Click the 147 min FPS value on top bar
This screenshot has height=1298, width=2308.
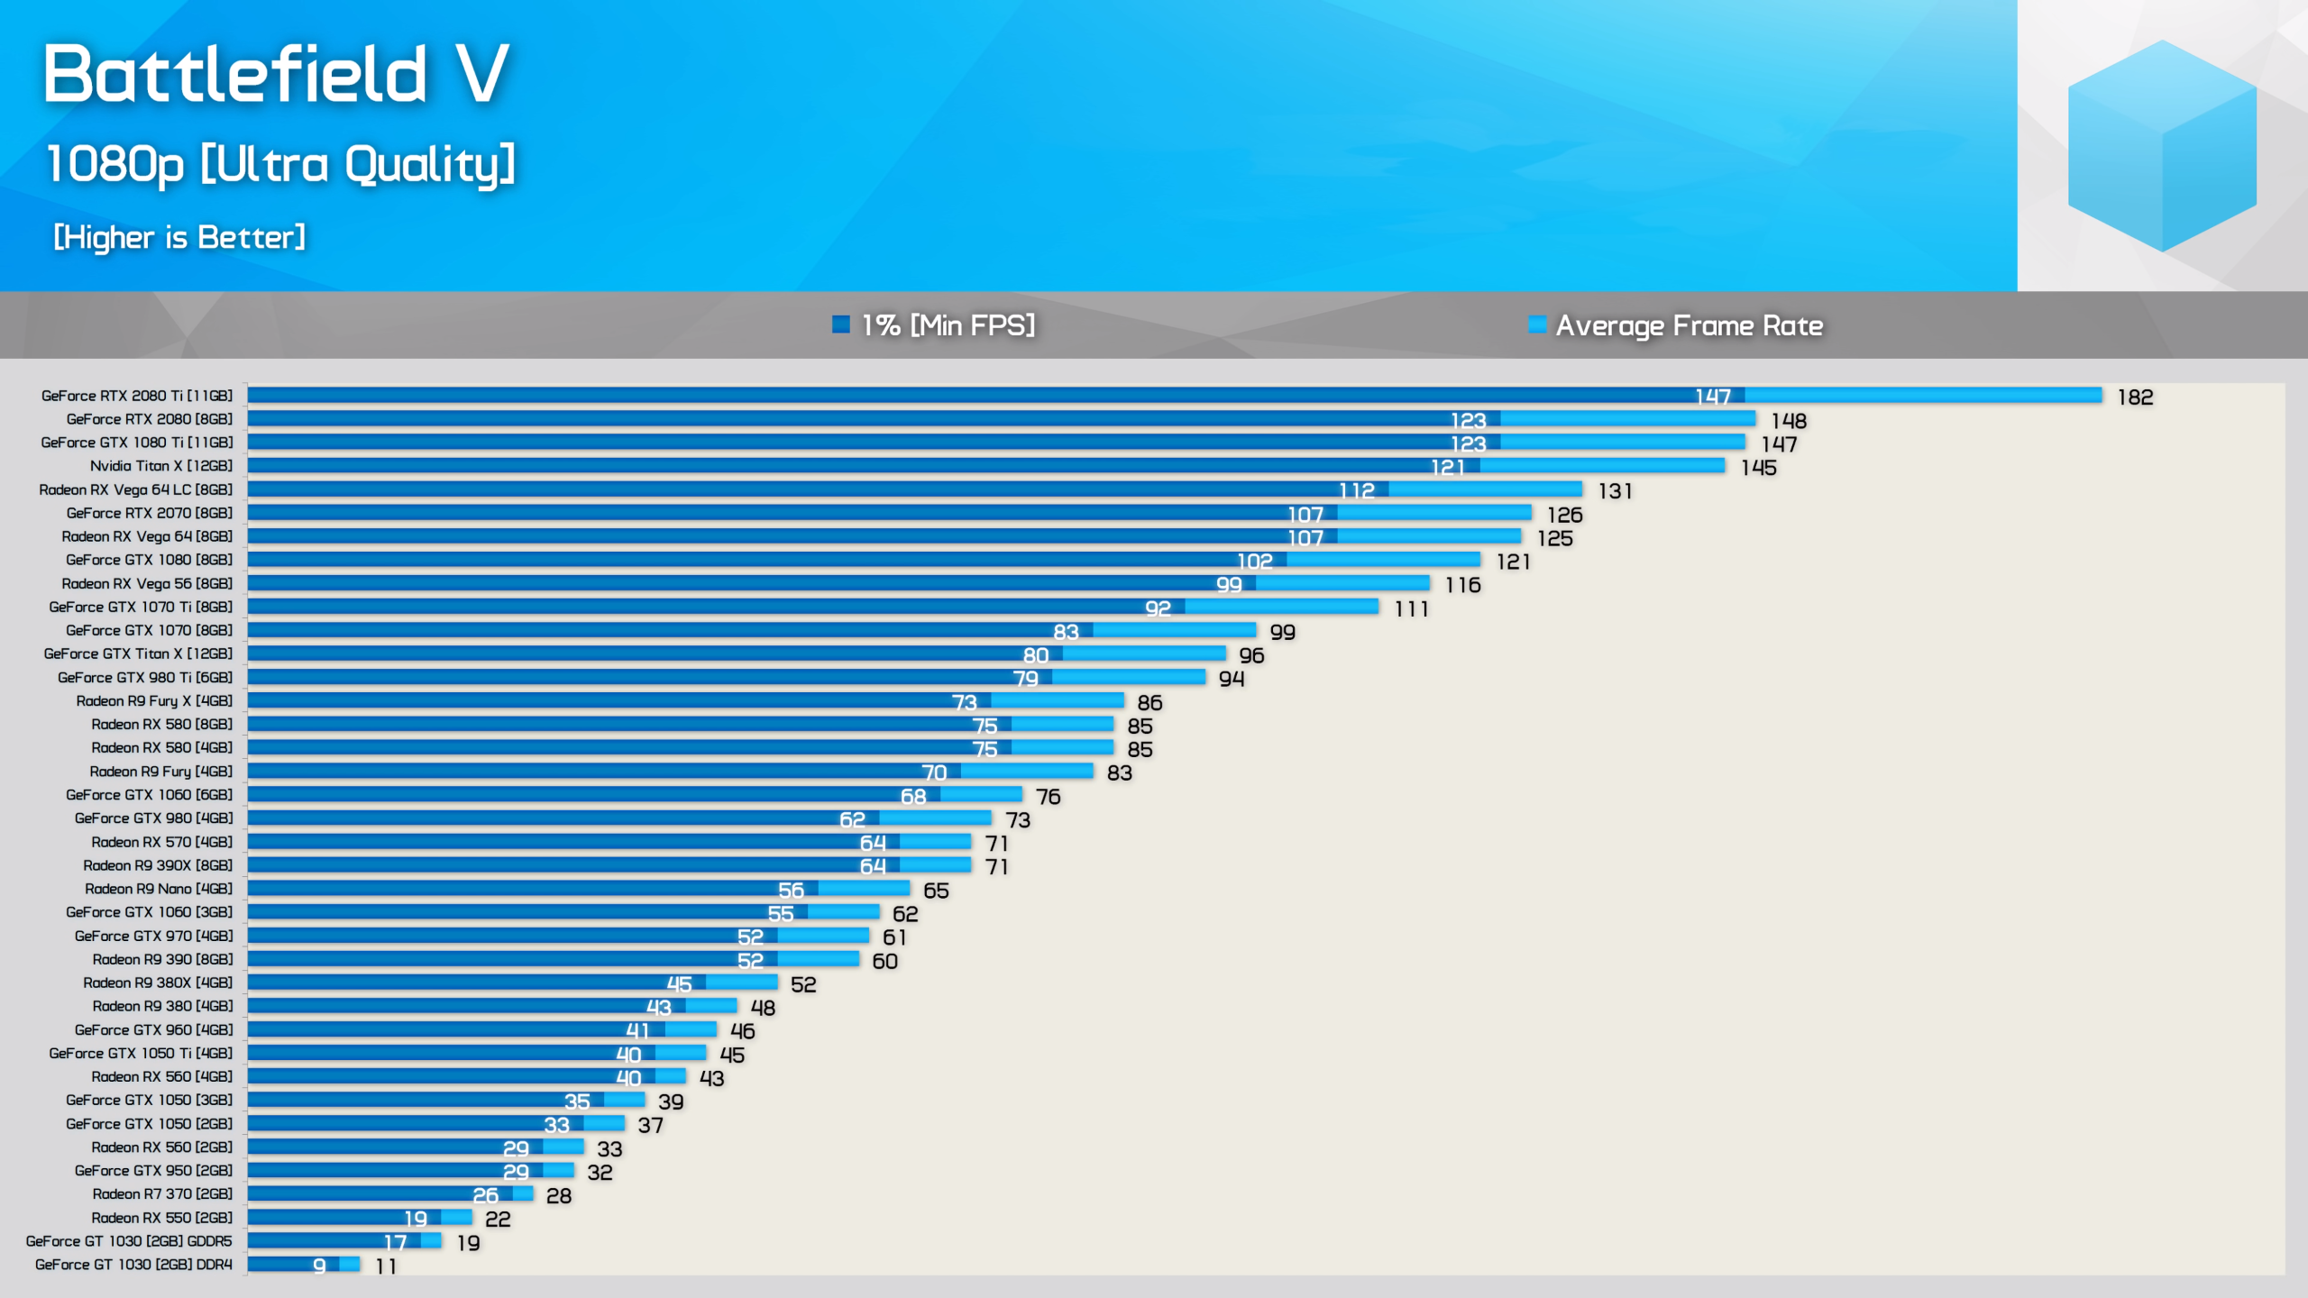point(1712,397)
